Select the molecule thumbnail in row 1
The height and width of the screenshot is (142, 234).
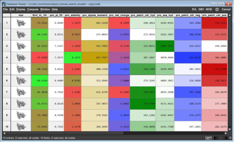[x=21, y=23]
